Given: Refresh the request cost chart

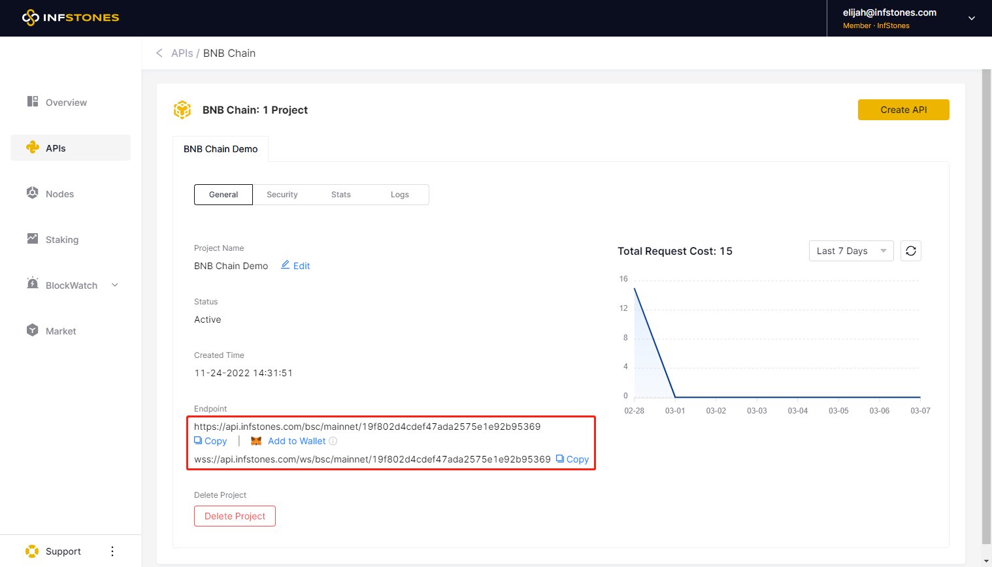Looking at the screenshot, I should (x=911, y=251).
